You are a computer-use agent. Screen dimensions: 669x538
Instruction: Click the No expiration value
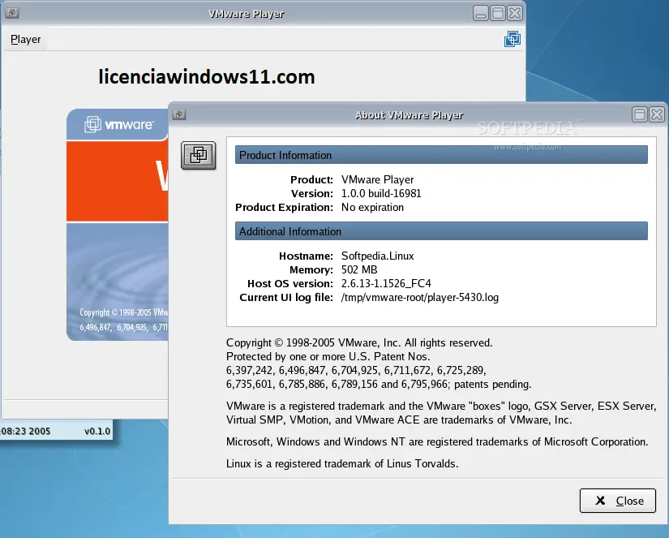click(372, 207)
